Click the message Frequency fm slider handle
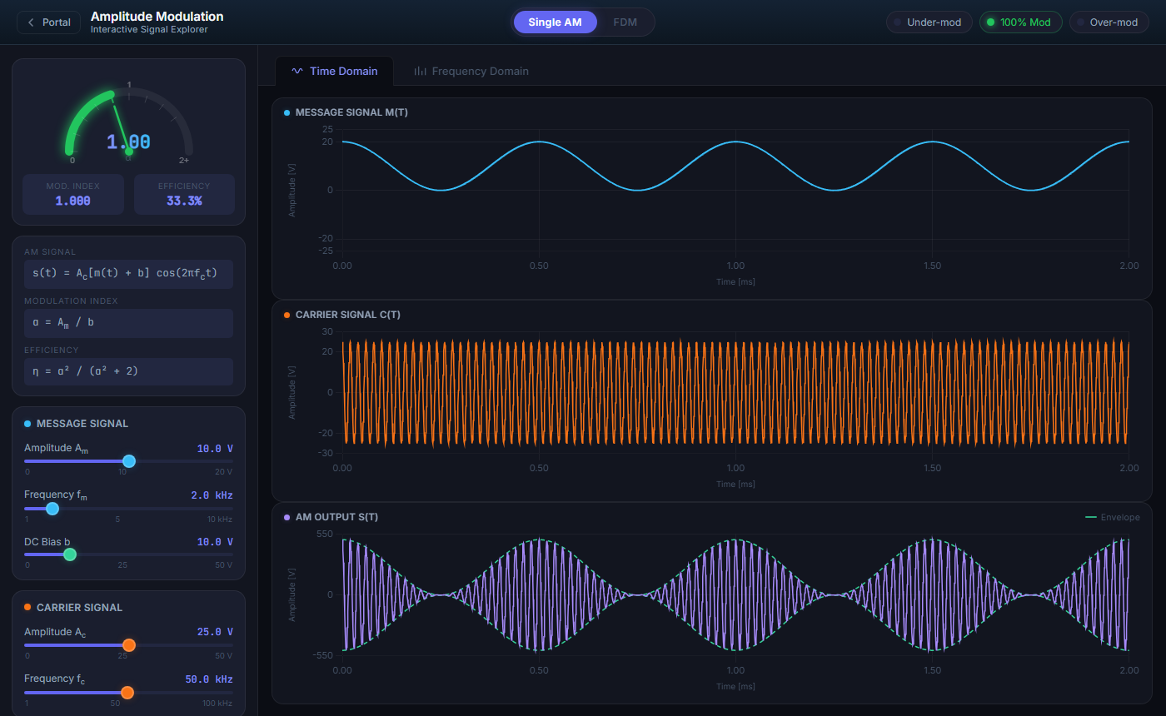 click(52, 509)
